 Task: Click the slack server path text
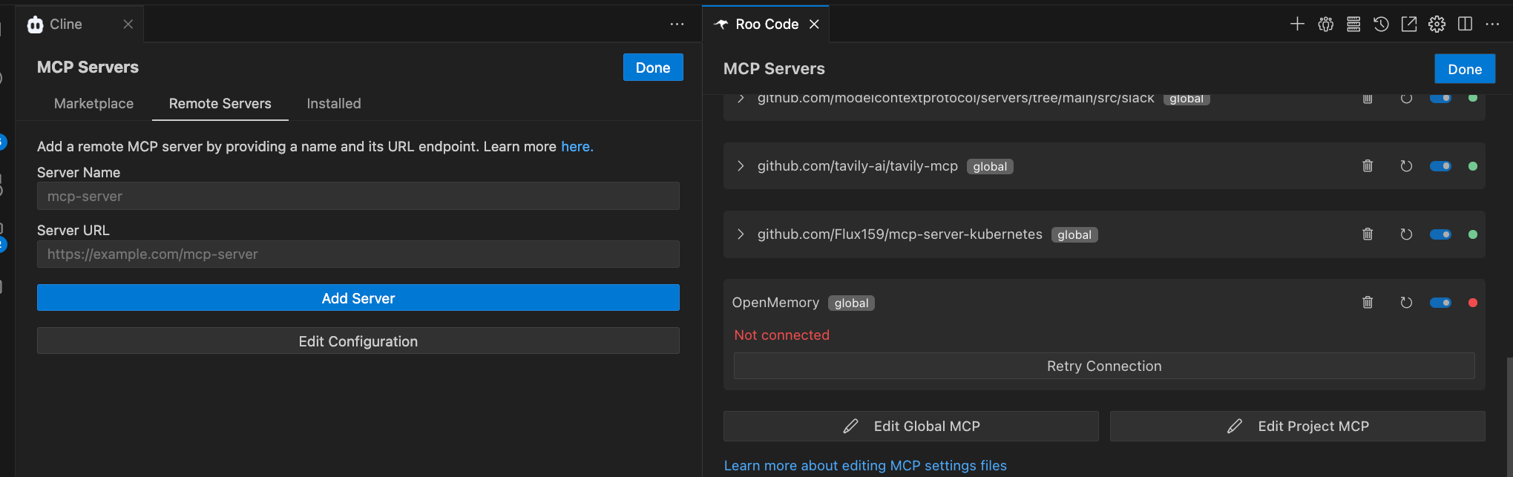coord(956,98)
